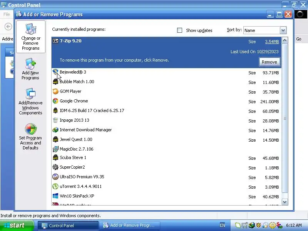Click the 241.00MB size value

click(269, 102)
